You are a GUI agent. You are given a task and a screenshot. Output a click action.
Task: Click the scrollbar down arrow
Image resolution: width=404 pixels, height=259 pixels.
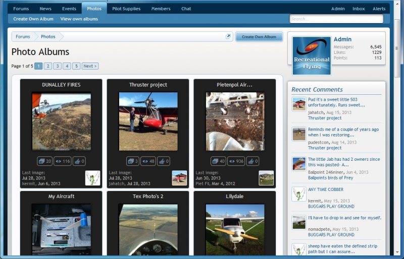click(397, 252)
